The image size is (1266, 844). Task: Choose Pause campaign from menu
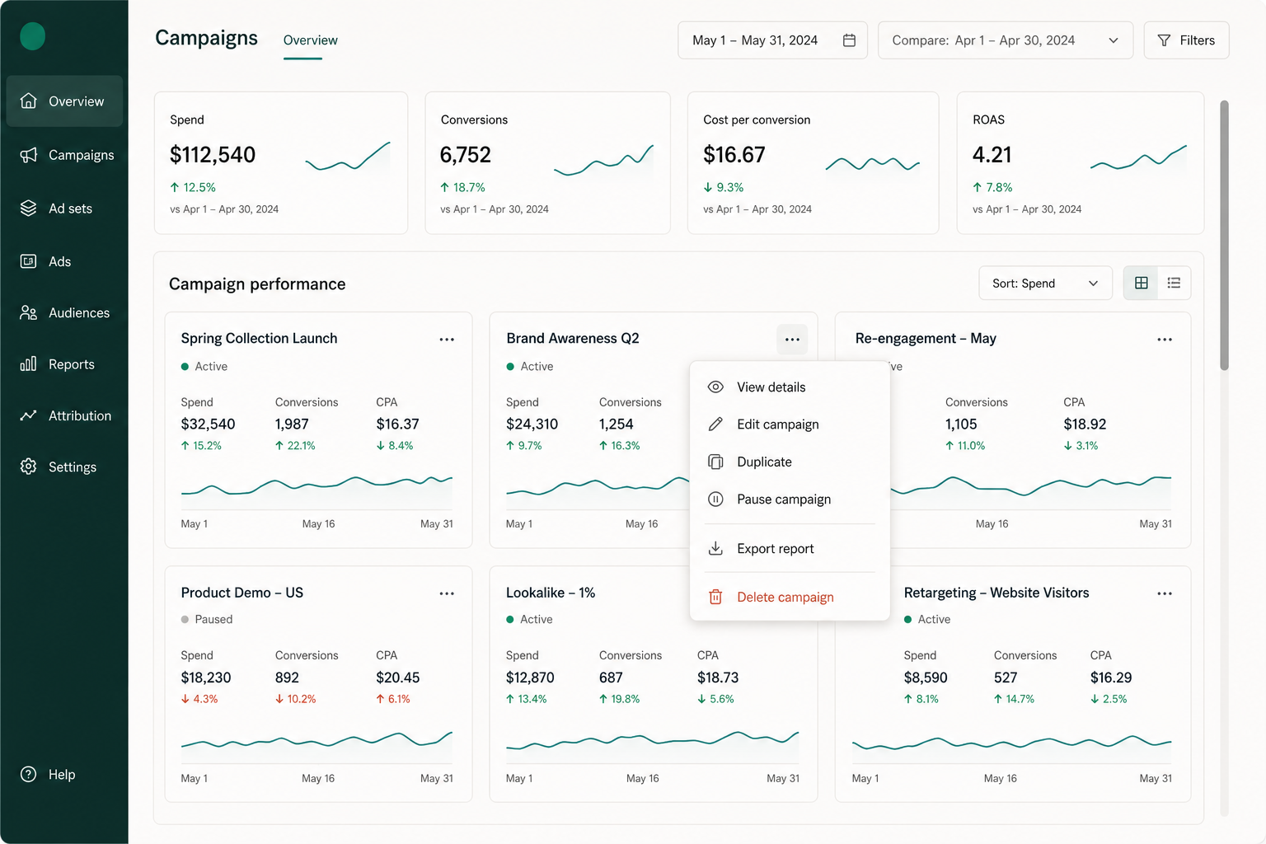(x=790, y=499)
